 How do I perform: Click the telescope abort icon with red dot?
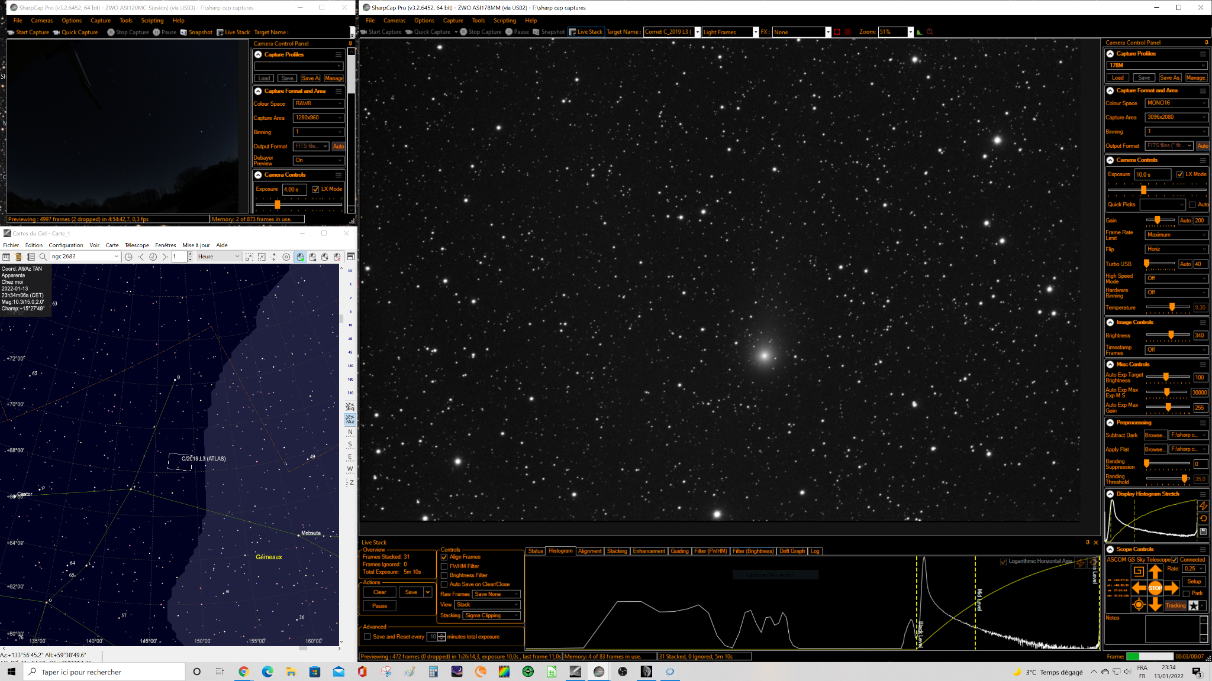(337, 257)
